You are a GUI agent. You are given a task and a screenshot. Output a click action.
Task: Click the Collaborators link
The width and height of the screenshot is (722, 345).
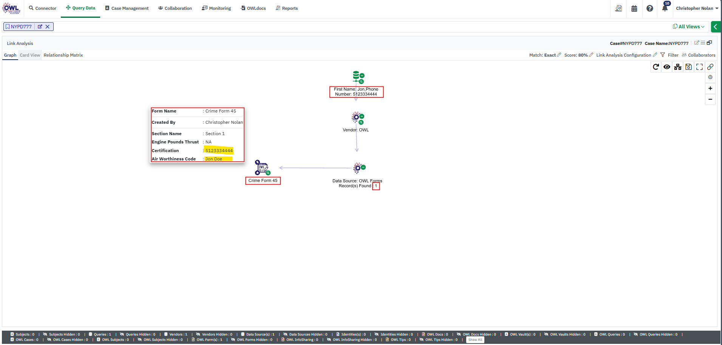699,55
